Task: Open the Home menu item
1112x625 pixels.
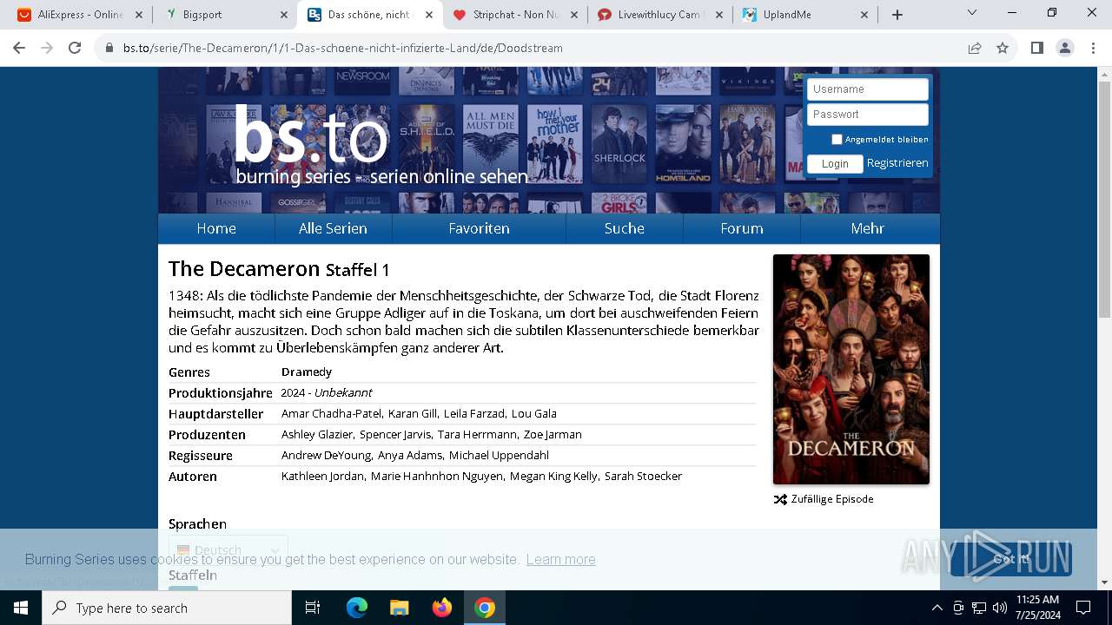Action: click(x=216, y=228)
